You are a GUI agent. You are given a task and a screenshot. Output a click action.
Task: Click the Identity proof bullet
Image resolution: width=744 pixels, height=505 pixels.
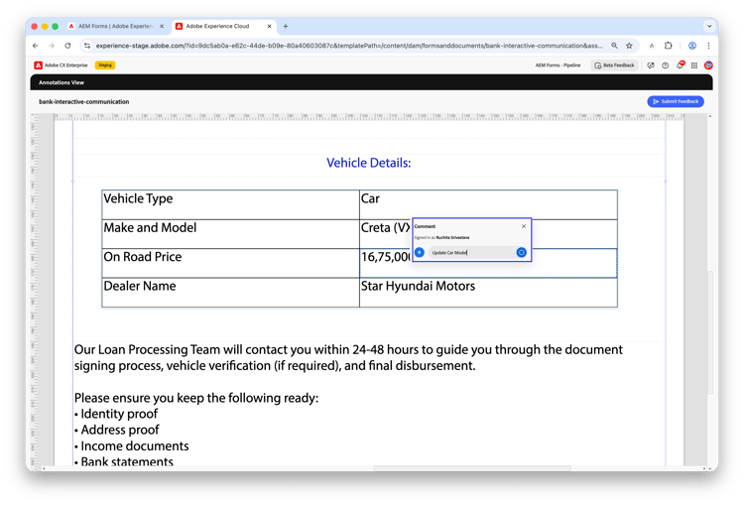tap(116, 414)
